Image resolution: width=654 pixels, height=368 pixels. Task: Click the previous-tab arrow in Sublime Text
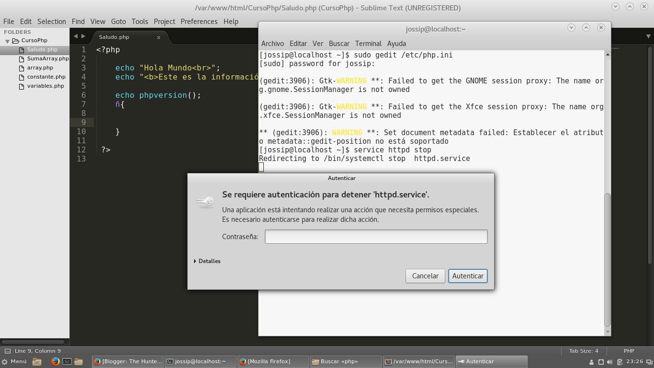coord(75,35)
